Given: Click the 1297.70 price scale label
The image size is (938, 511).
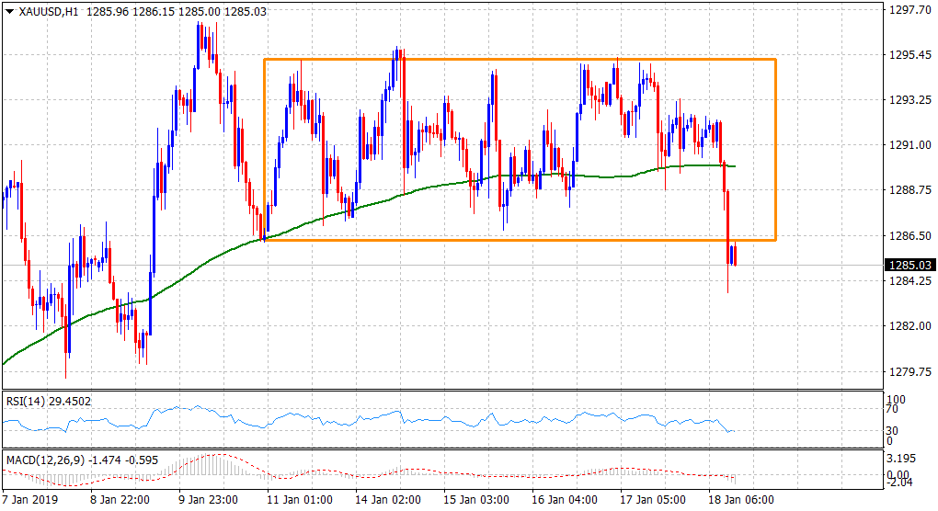Looking at the screenshot, I should tap(904, 10).
